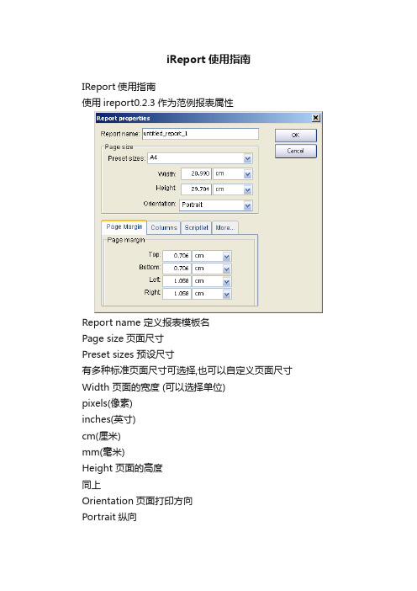417x591 pixels.
Task: Switch to the Columns tab
Action: pos(164,227)
